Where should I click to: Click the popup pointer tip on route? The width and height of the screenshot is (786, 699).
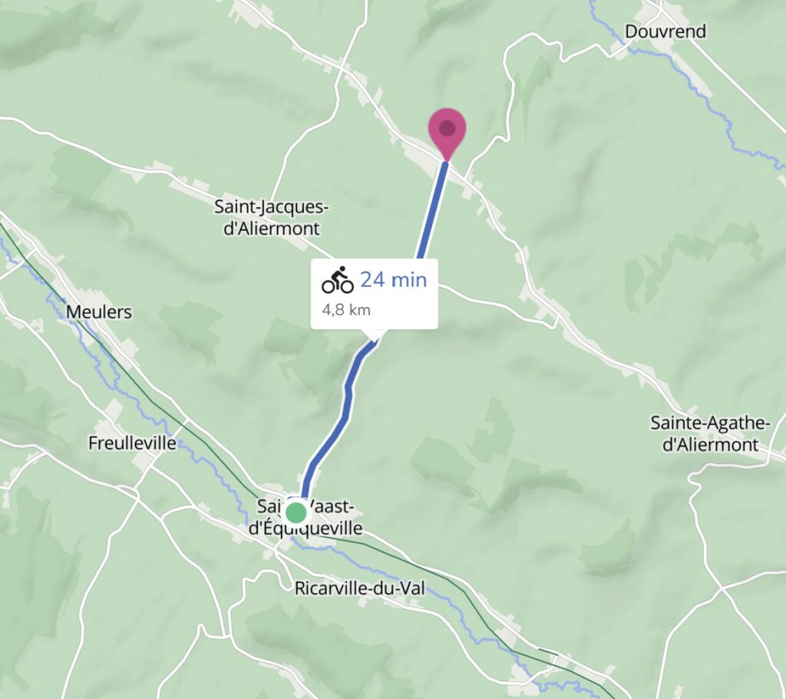(375, 338)
